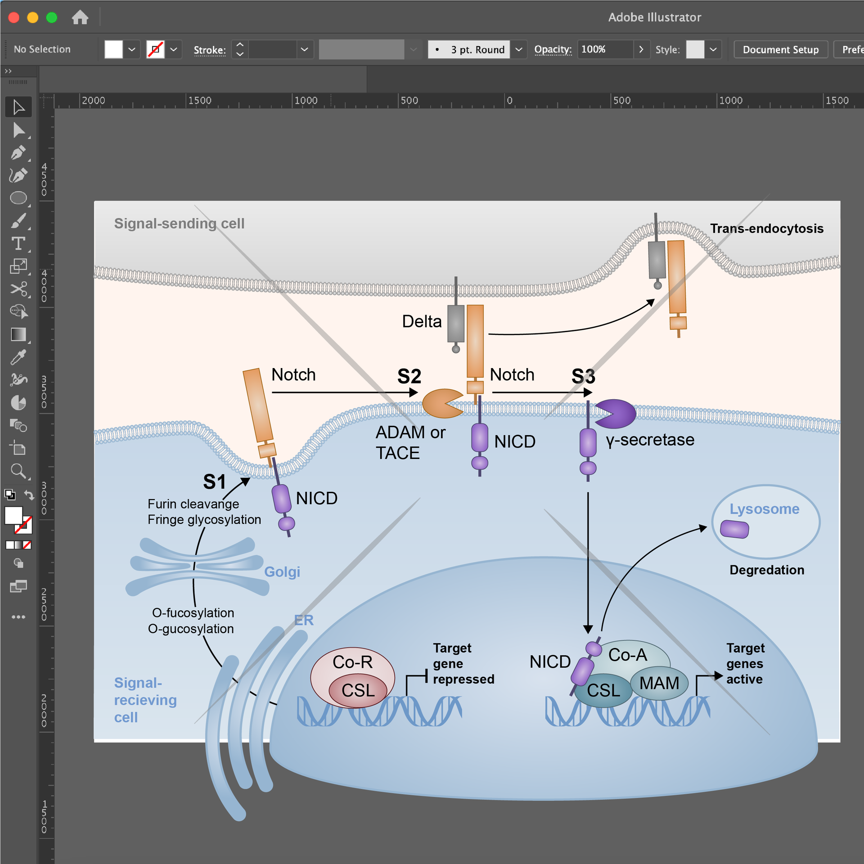This screenshot has height=864, width=864.
Task: Select the Direct Selection tool
Action: [18, 130]
